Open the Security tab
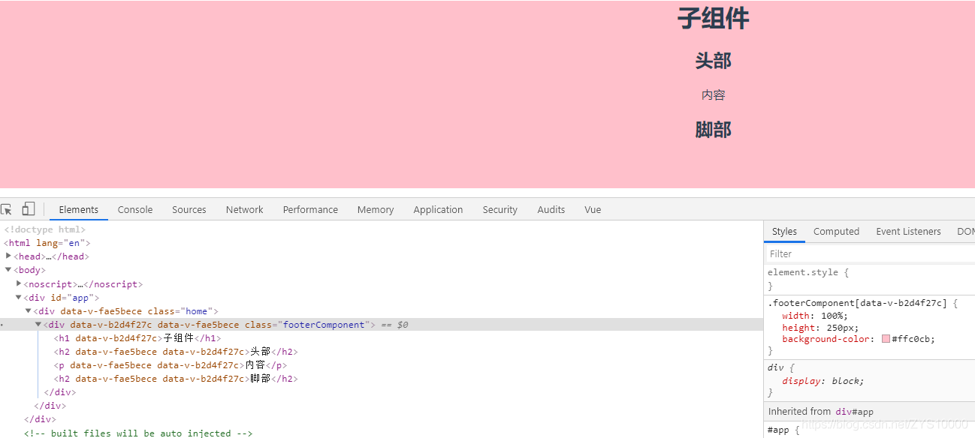The image size is (975, 438). pos(500,210)
